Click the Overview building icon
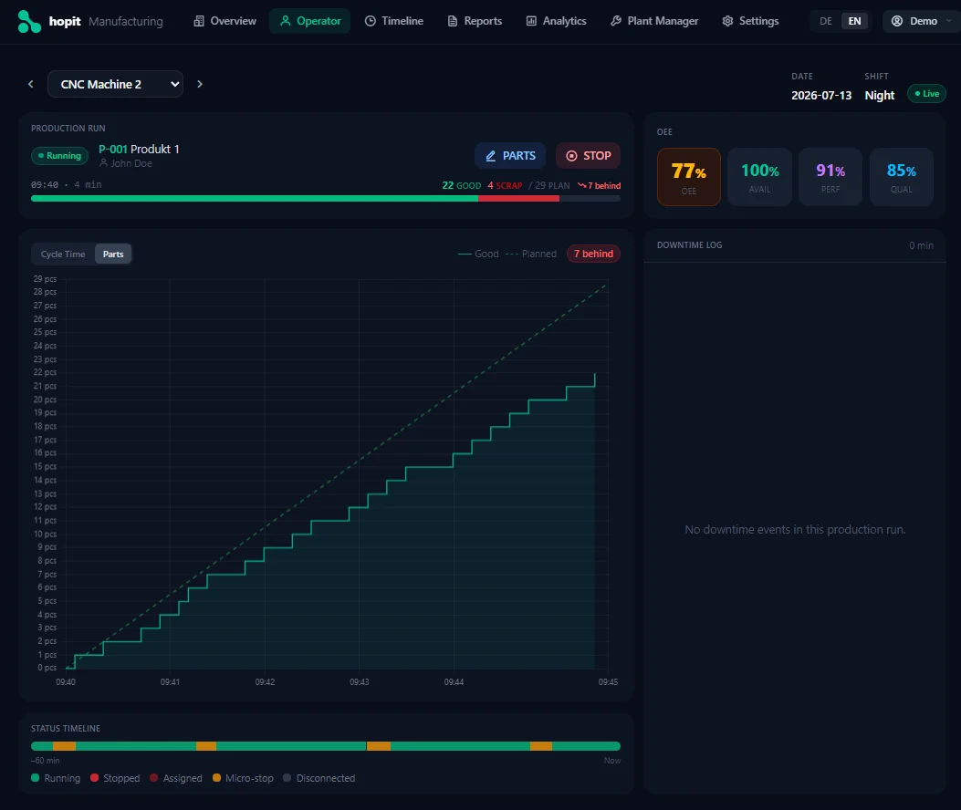 point(199,21)
